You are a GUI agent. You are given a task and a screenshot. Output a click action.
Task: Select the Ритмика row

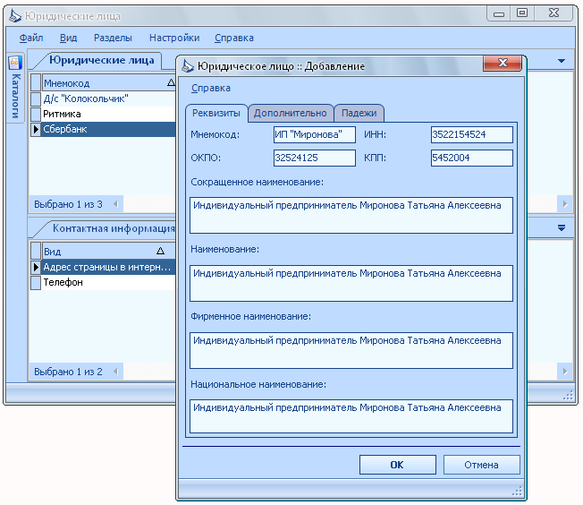108,114
